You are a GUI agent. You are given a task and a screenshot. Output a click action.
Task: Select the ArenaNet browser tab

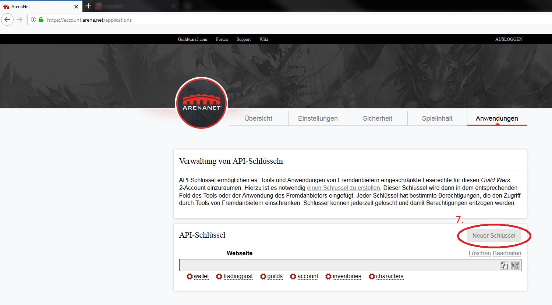(40, 6)
